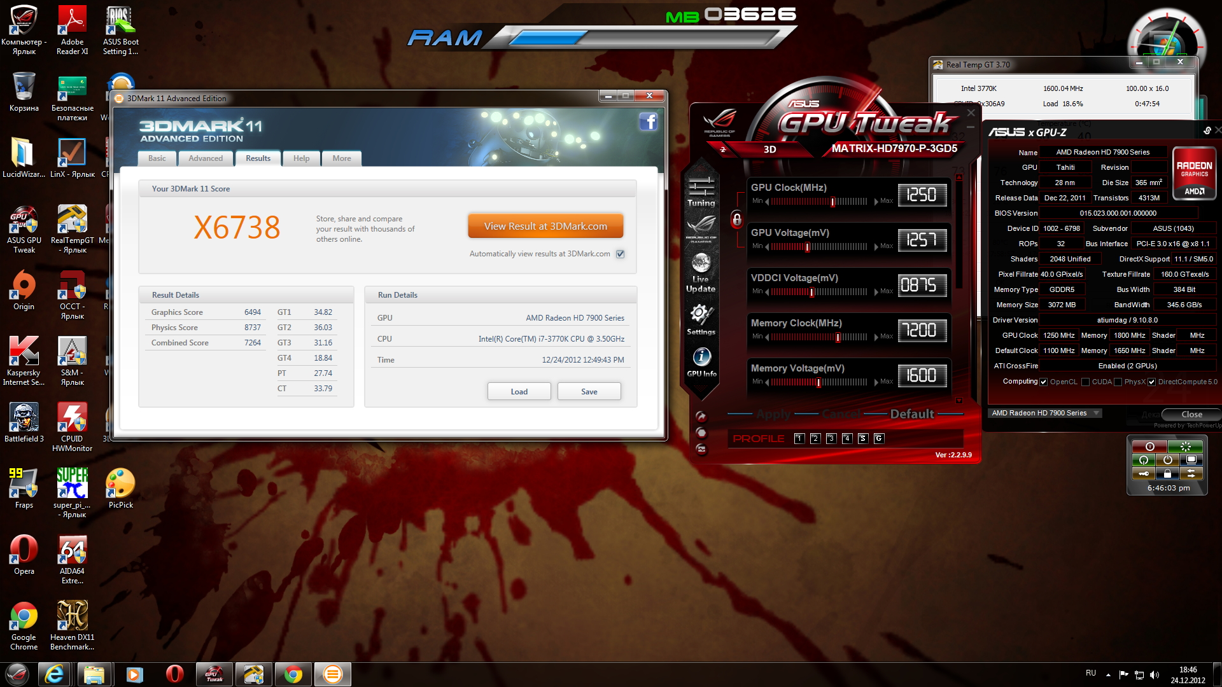
Task: Open ASUS Boot Setting shortcut
Action: (121, 31)
